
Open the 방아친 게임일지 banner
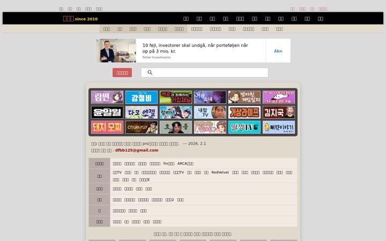pos(244,97)
